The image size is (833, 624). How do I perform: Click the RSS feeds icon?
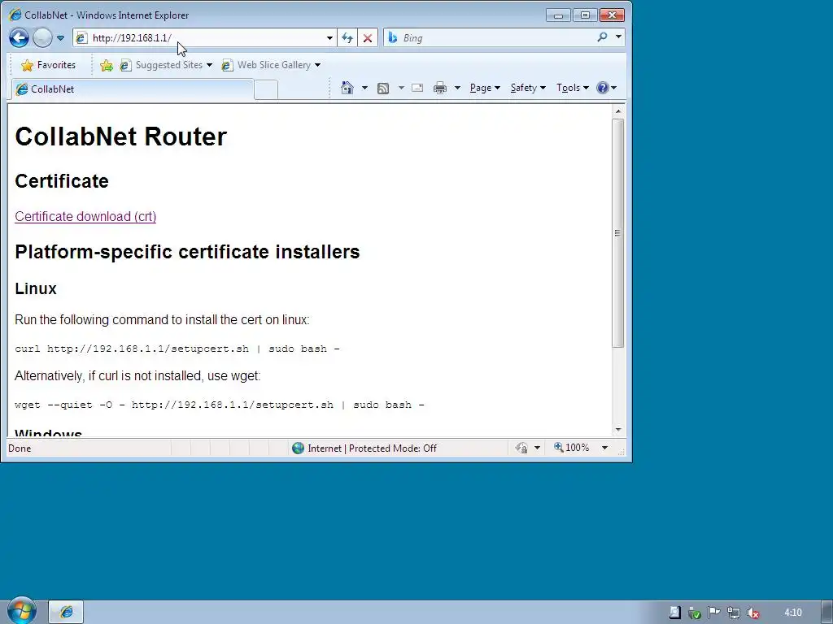coord(383,88)
